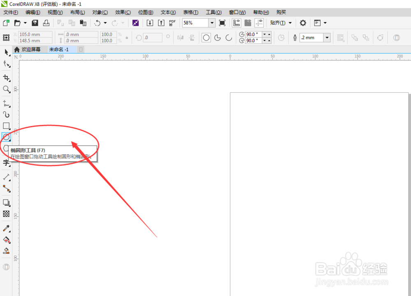Click the Import icon
Screen dimensions: 411x296
[150, 23]
